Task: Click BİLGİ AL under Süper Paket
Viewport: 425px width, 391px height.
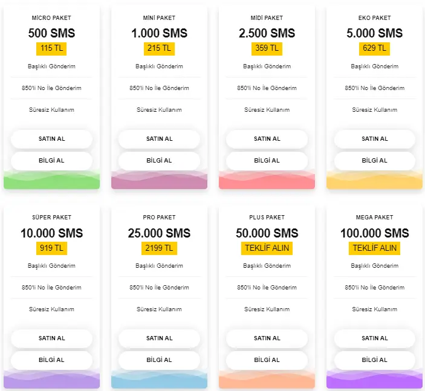Action: [51, 360]
